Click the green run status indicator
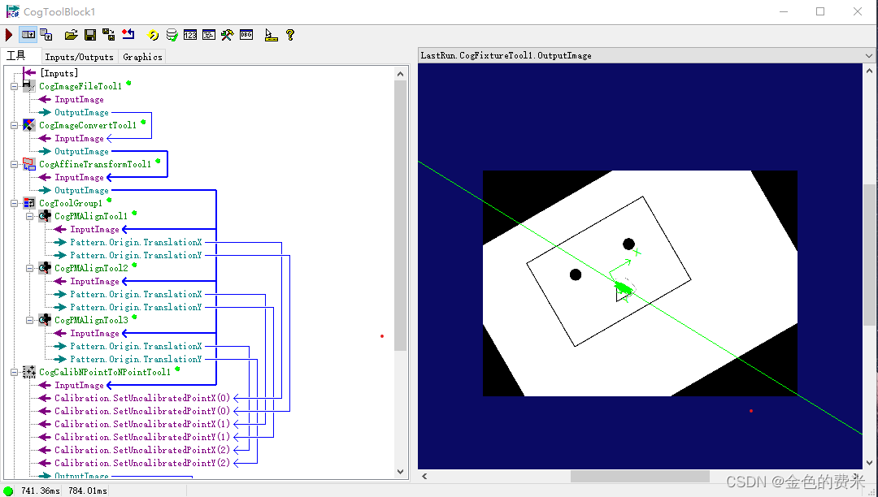Image resolution: width=878 pixels, height=497 pixels. click(8, 491)
